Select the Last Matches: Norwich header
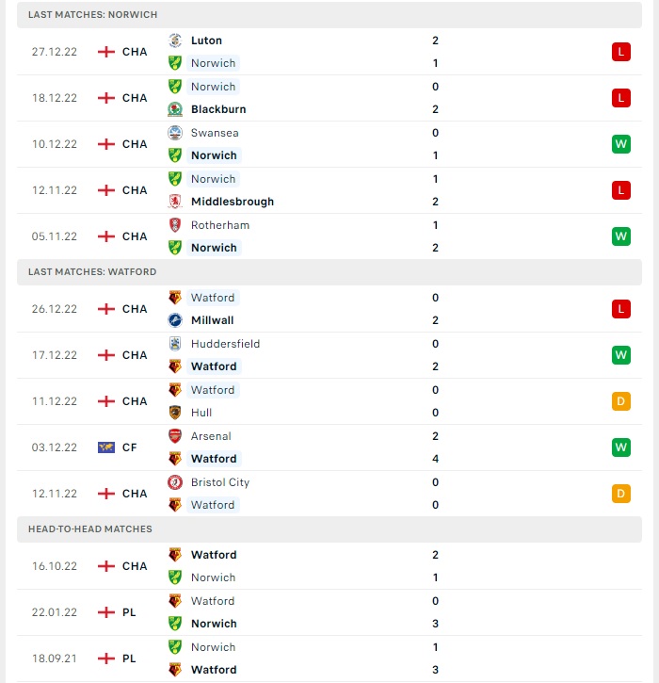 click(x=329, y=15)
